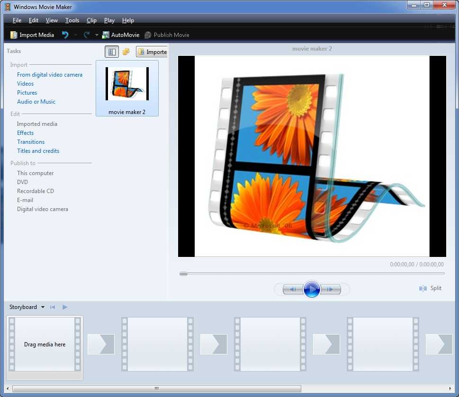This screenshot has width=459, height=397.
Task: Publish via E-mail option
Action: pyautogui.click(x=25, y=200)
